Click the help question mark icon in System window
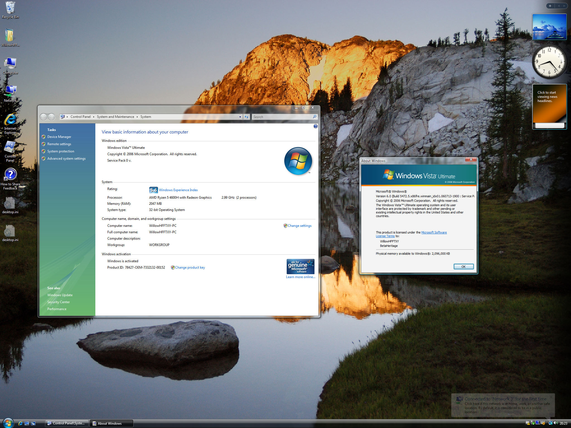This screenshot has height=428, width=571. (315, 126)
